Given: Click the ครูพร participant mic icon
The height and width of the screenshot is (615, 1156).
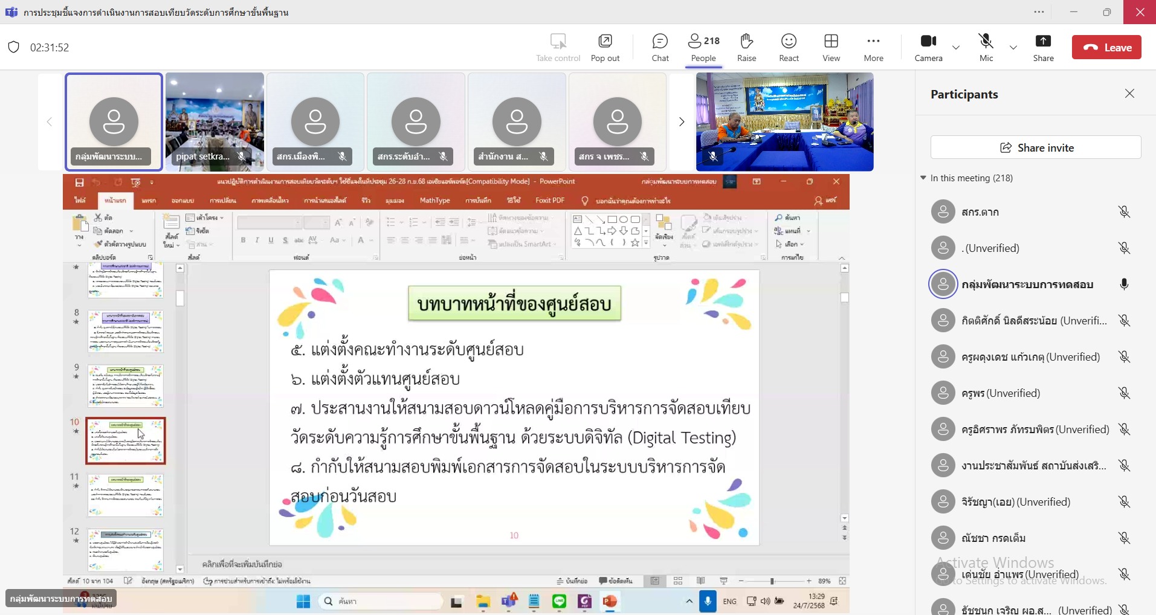Looking at the screenshot, I should pos(1124,393).
